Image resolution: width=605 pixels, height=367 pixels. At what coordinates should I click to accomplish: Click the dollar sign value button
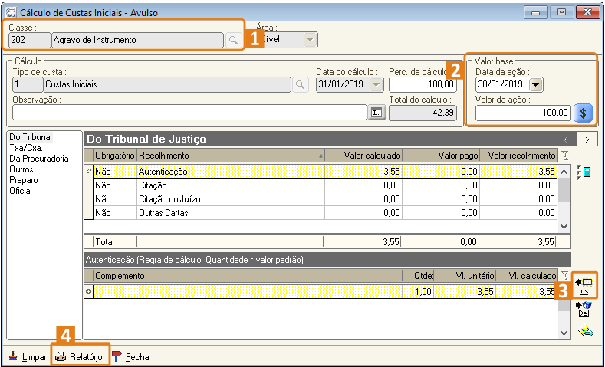[x=584, y=113]
